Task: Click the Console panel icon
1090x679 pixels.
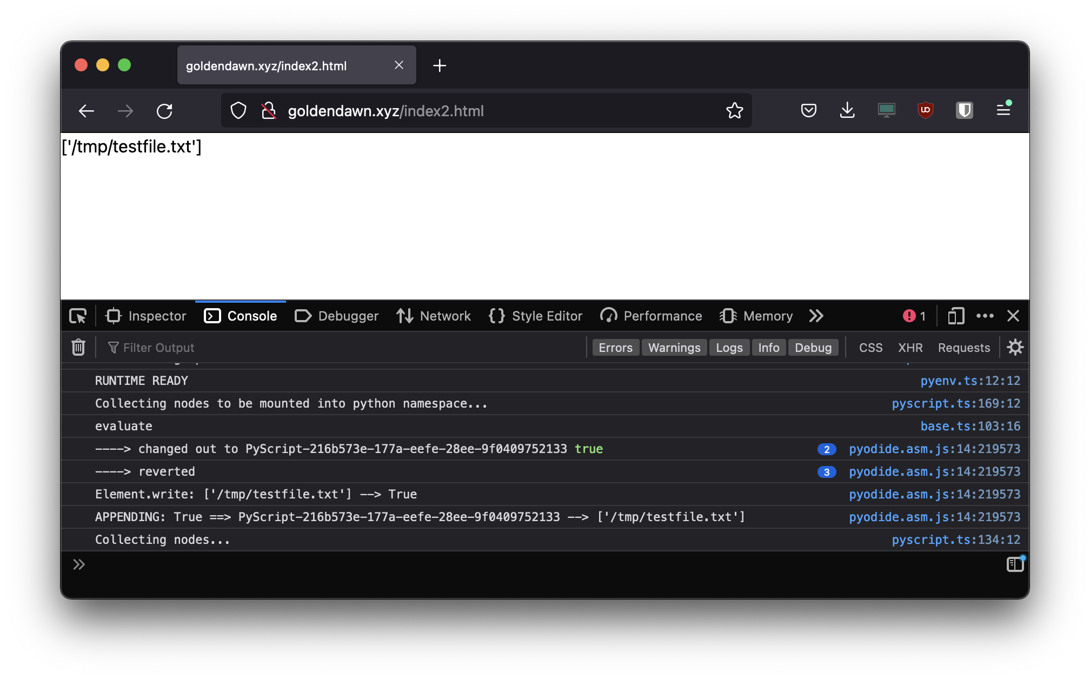Action: (x=212, y=316)
